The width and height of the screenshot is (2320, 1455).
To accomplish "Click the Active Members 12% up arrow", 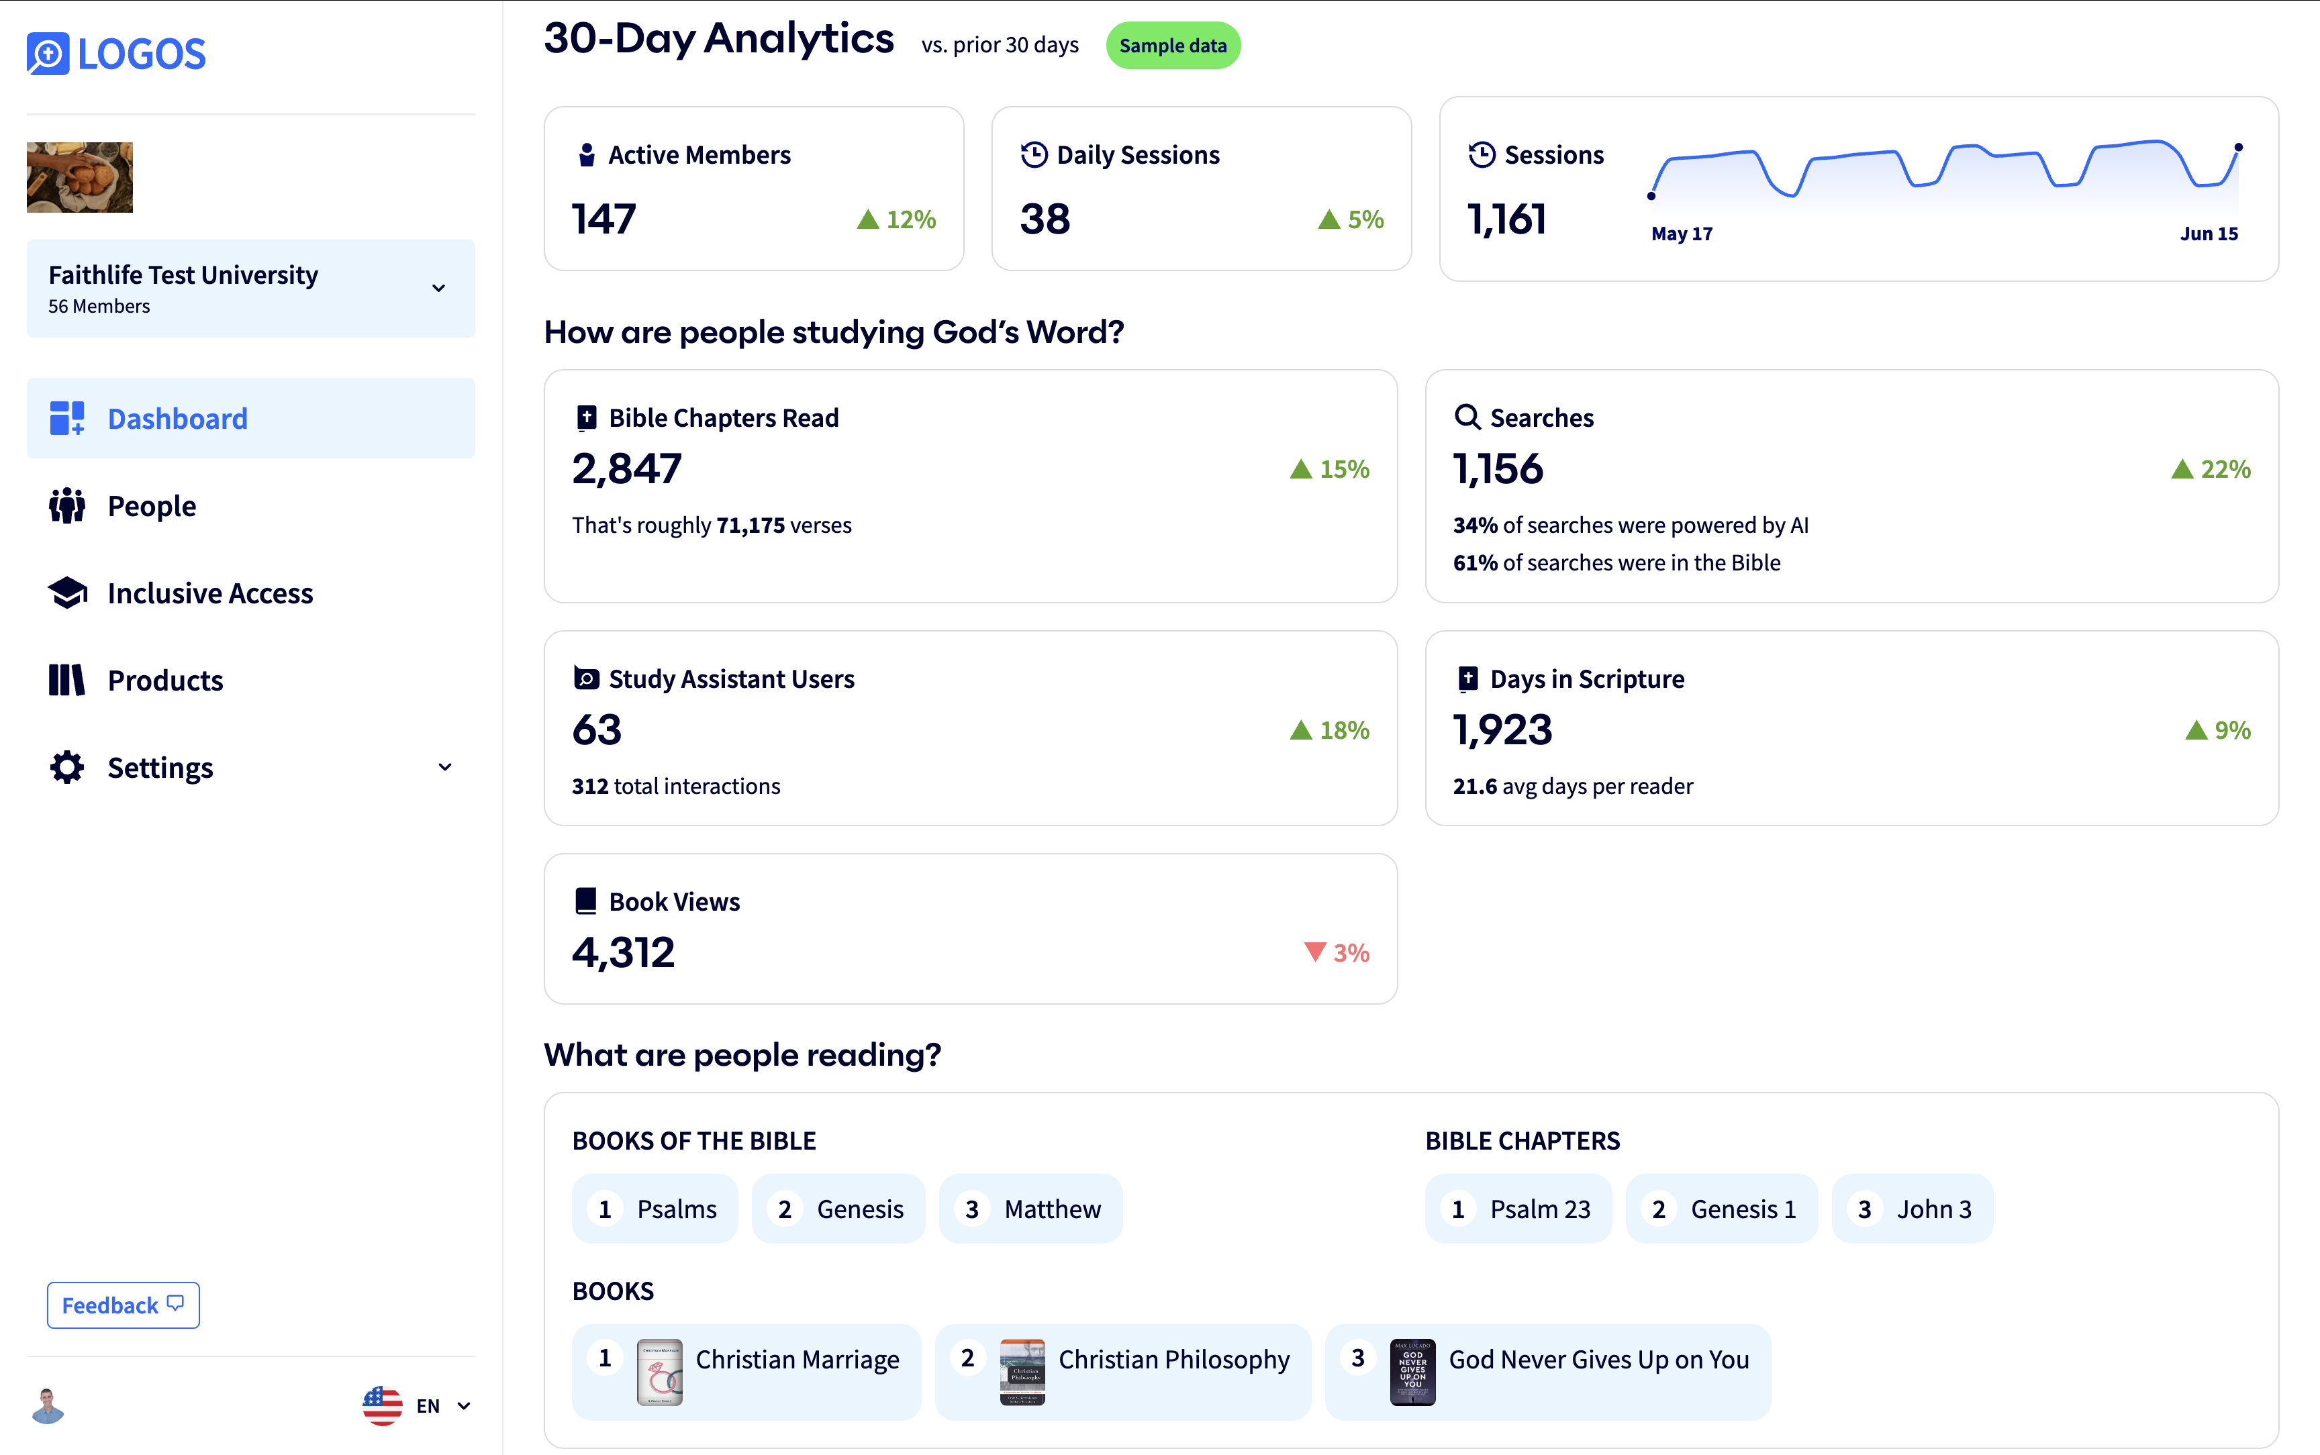I will (868, 219).
